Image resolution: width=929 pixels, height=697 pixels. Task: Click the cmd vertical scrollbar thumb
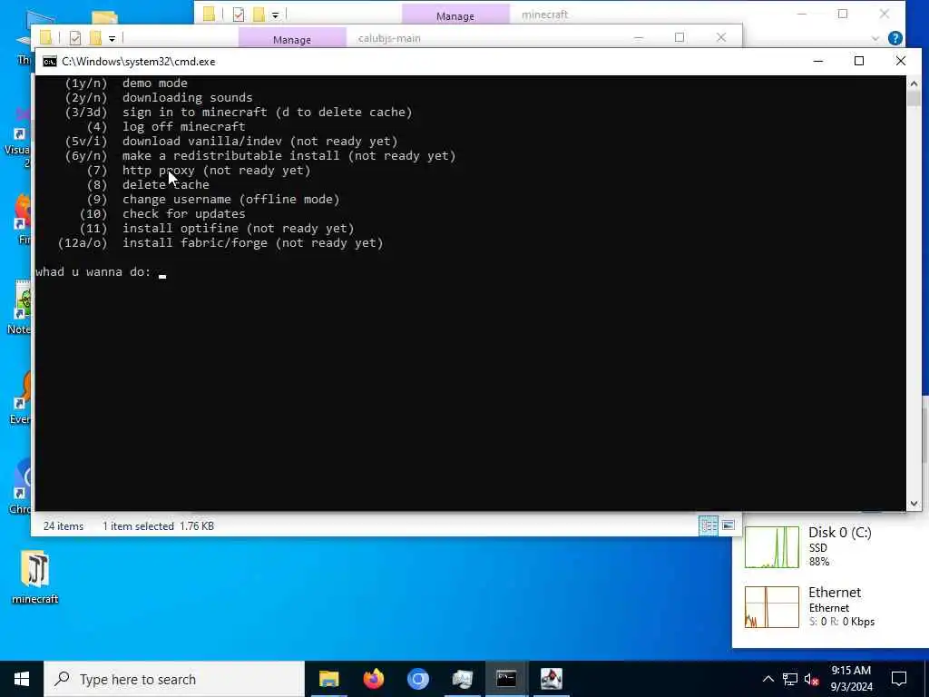(x=914, y=98)
